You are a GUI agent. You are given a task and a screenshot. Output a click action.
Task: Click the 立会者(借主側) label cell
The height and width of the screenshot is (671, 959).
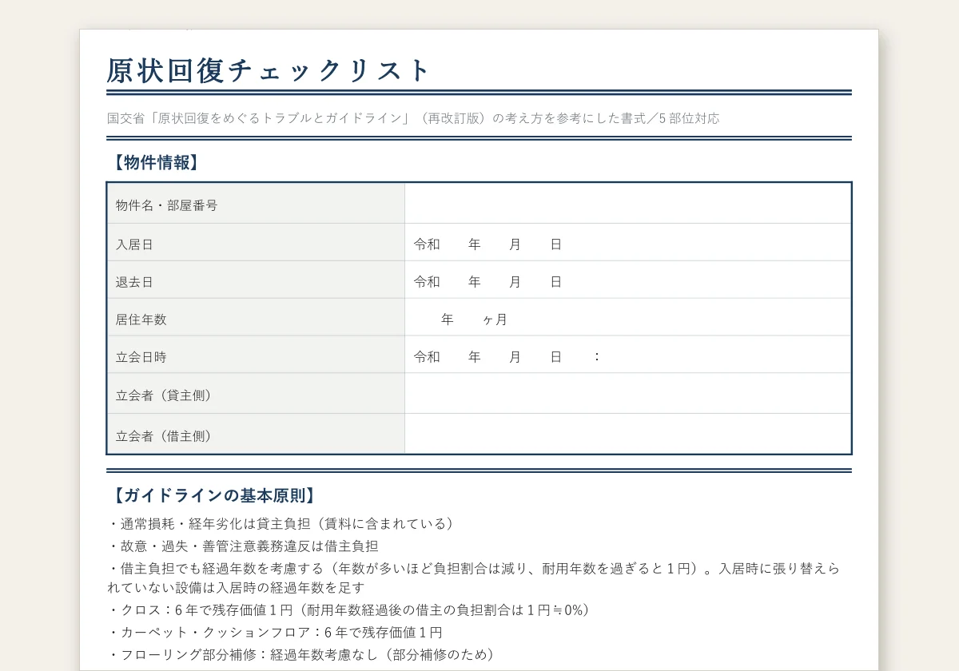point(256,434)
